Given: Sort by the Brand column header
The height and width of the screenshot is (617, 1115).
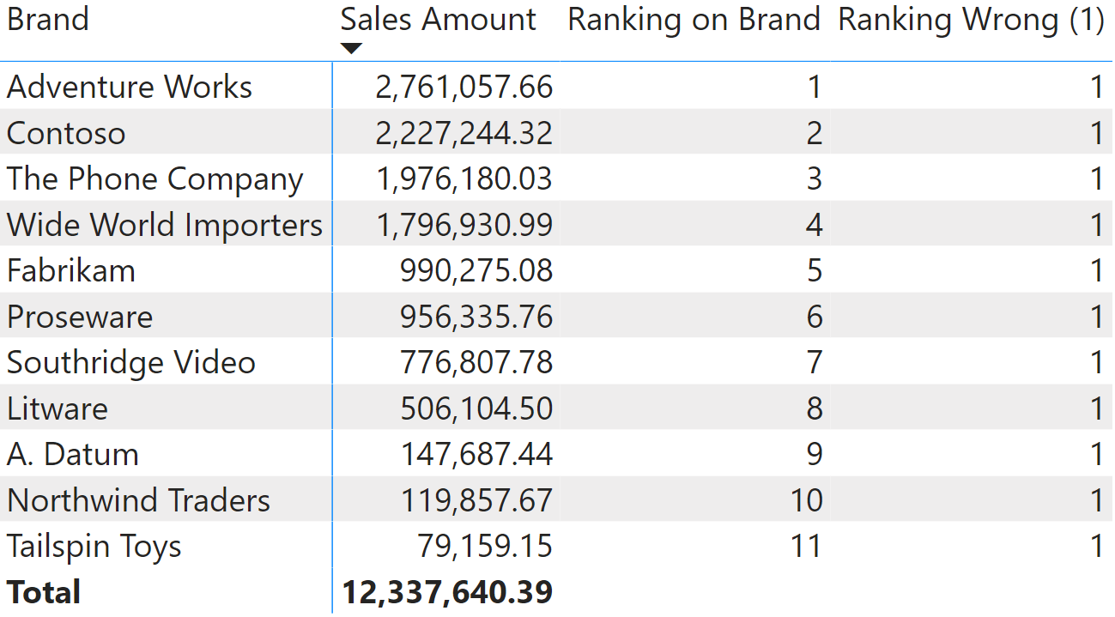Looking at the screenshot, I should (48, 19).
